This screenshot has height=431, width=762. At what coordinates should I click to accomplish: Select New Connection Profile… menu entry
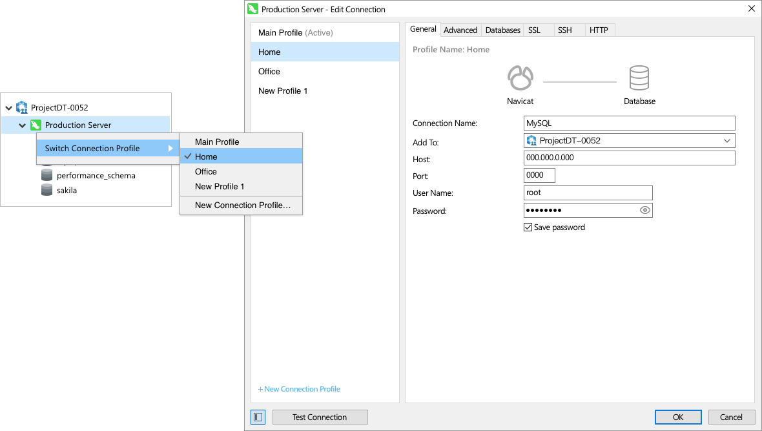tap(241, 205)
